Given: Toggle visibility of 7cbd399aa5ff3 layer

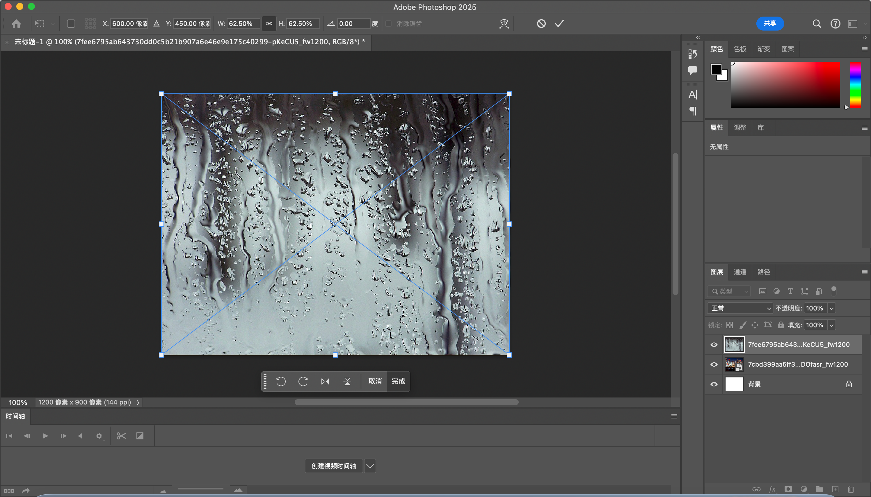Looking at the screenshot, I should (x=714, y=365).
